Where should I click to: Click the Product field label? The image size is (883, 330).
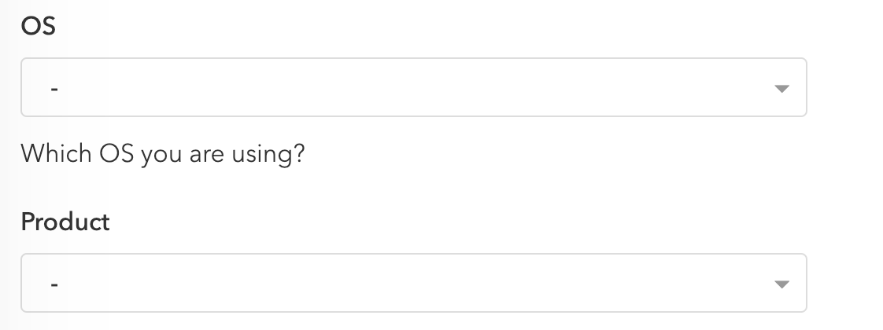[x=65, y=222]
